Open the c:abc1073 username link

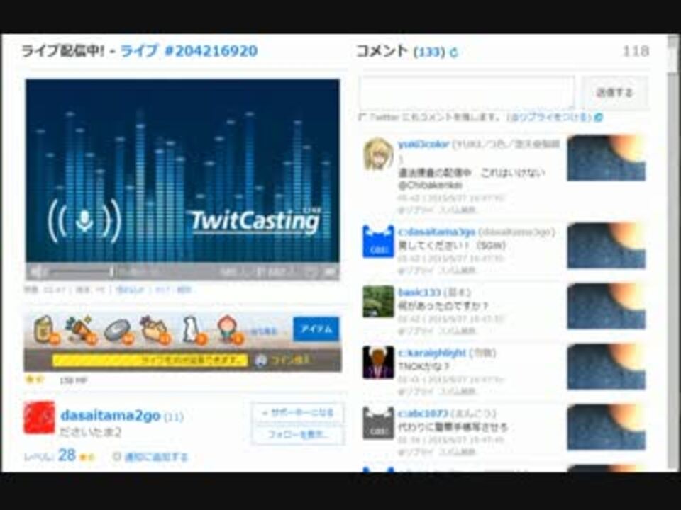[x=423, y=414]
